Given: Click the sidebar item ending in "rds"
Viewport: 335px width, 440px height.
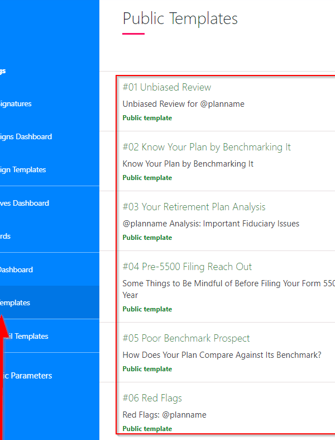Looking at the screenshot, I should click(6, 236).
